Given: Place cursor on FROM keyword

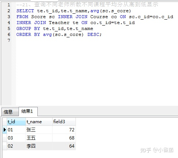Looking at the screenshot, I should 22,17.
